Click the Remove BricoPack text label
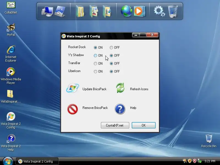The width and height of the screenshot is (220, 165). pyautogui.click(x=95, y=108)
